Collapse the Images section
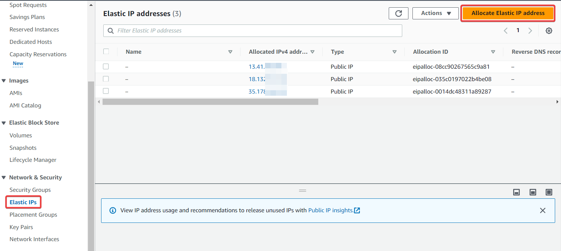Viewport: 561px width, 251px height. pos(4,81)
